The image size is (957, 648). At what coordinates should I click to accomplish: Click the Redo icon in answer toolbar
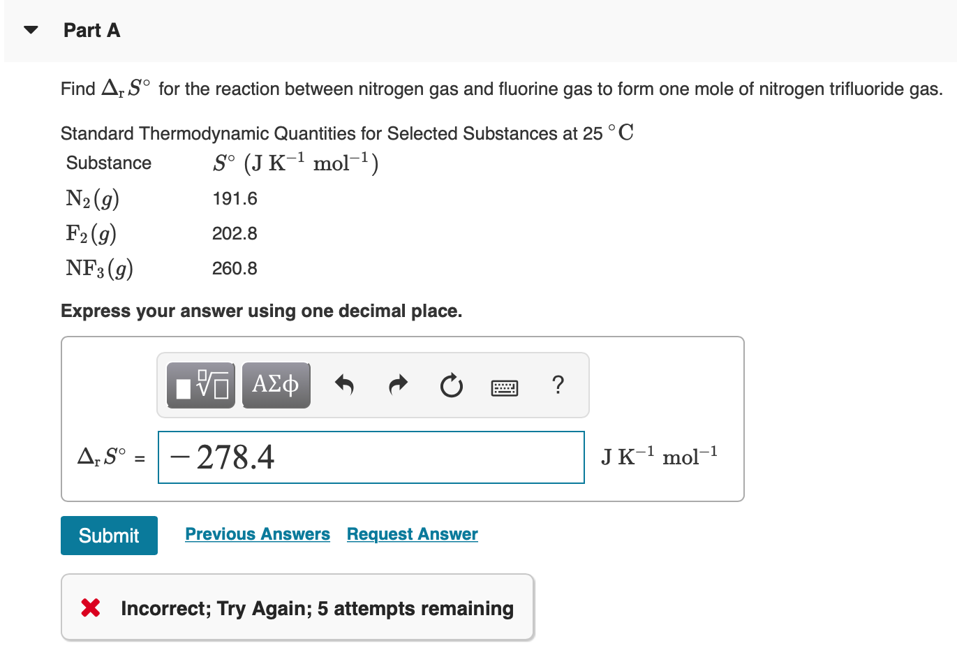tap(398, 385)
